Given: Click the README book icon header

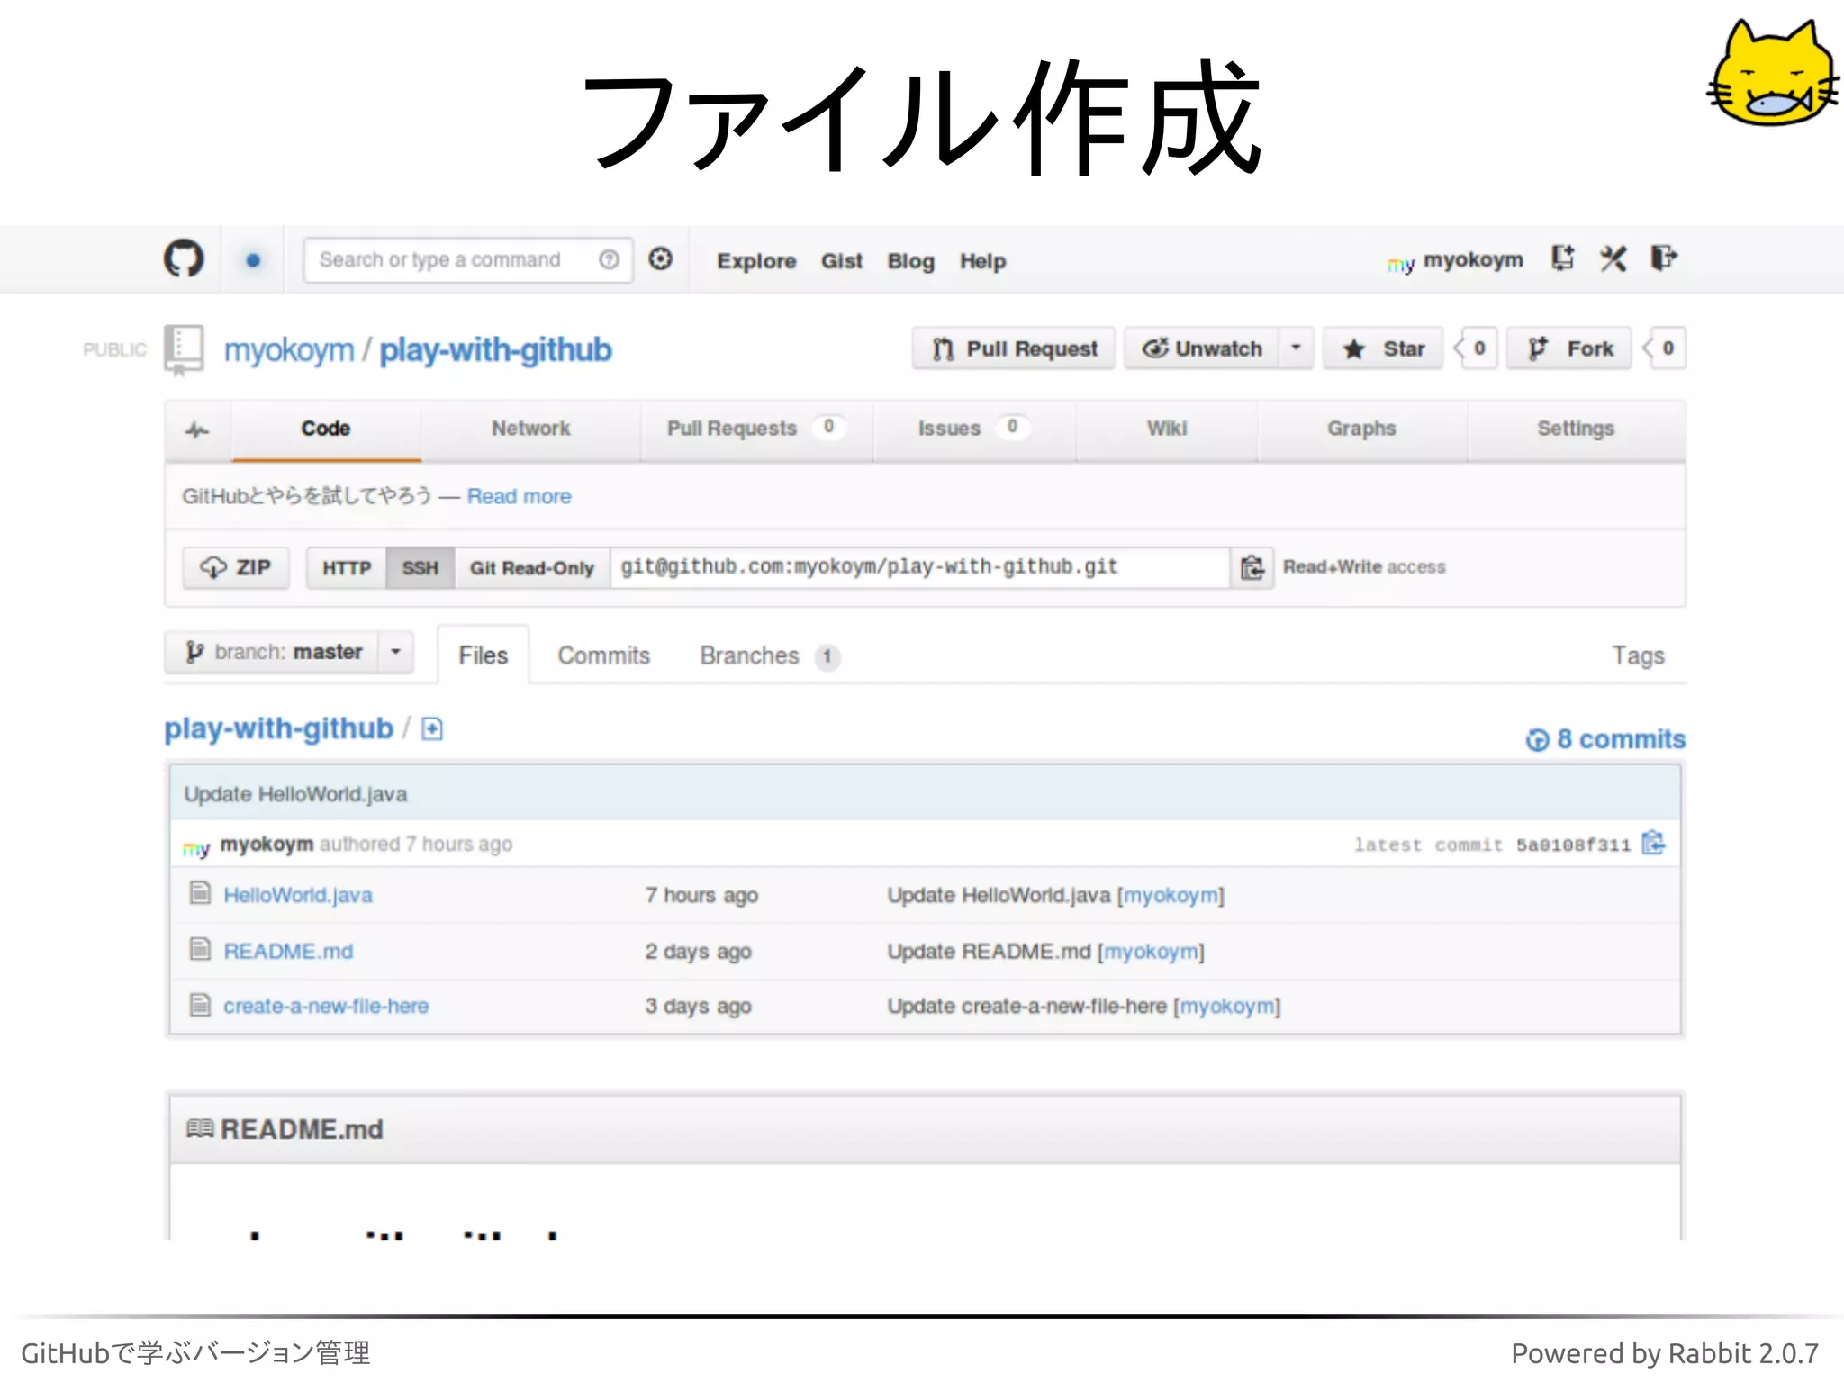Looking at the screenshot, I should tap(200, 1128).
